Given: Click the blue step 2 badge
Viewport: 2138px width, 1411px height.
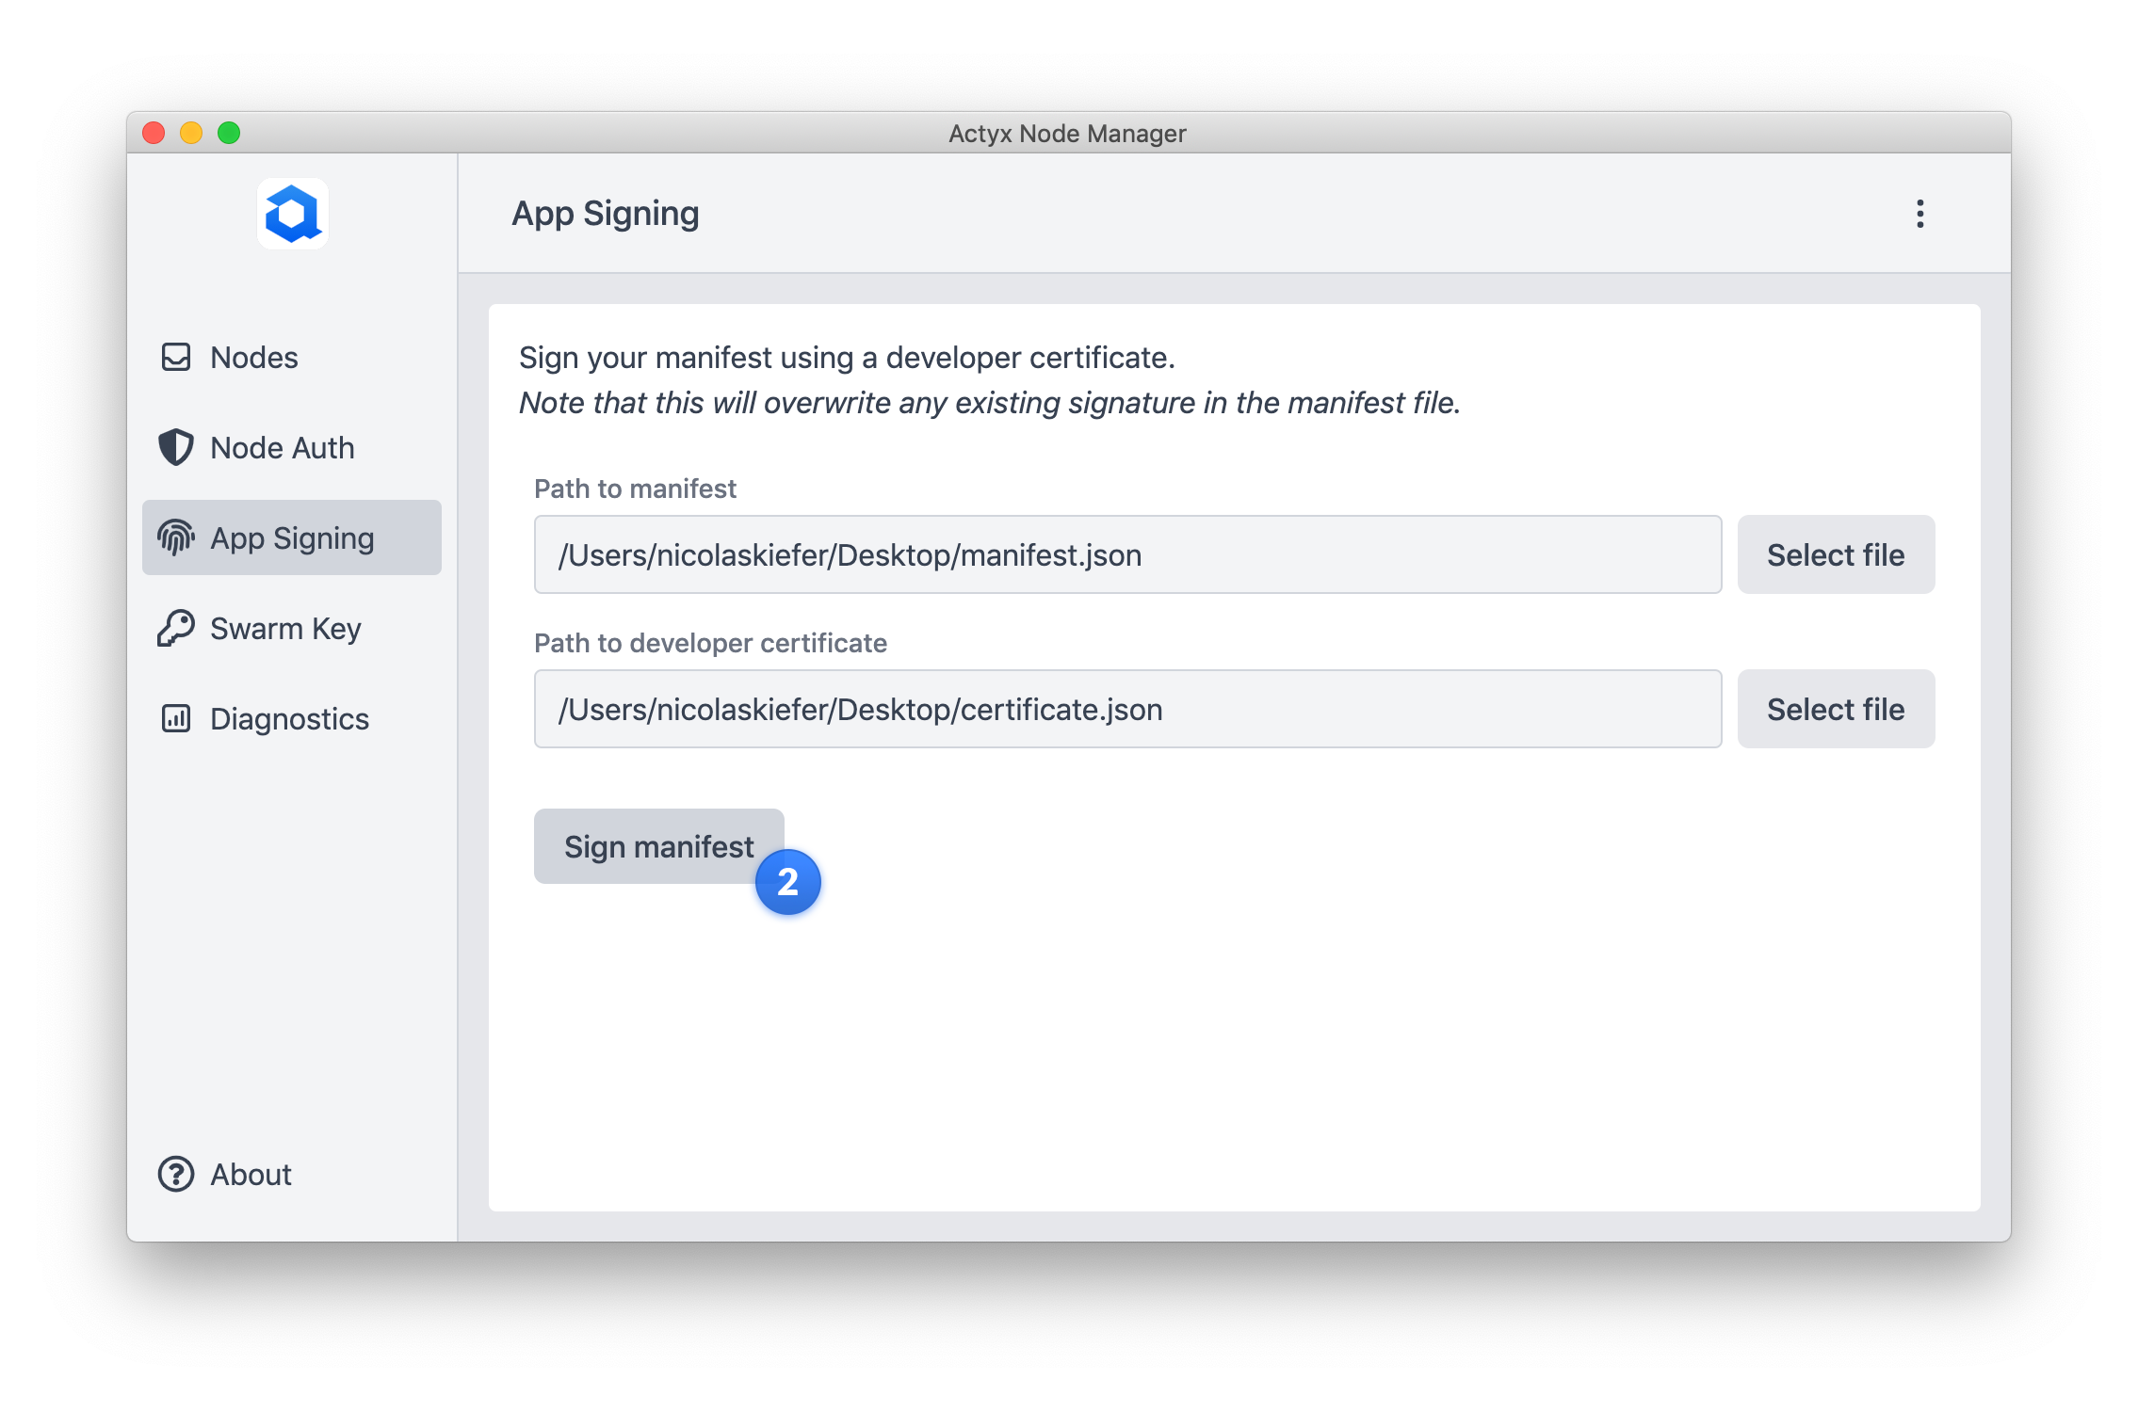Looking at the screenshot, I should point(788,882).
